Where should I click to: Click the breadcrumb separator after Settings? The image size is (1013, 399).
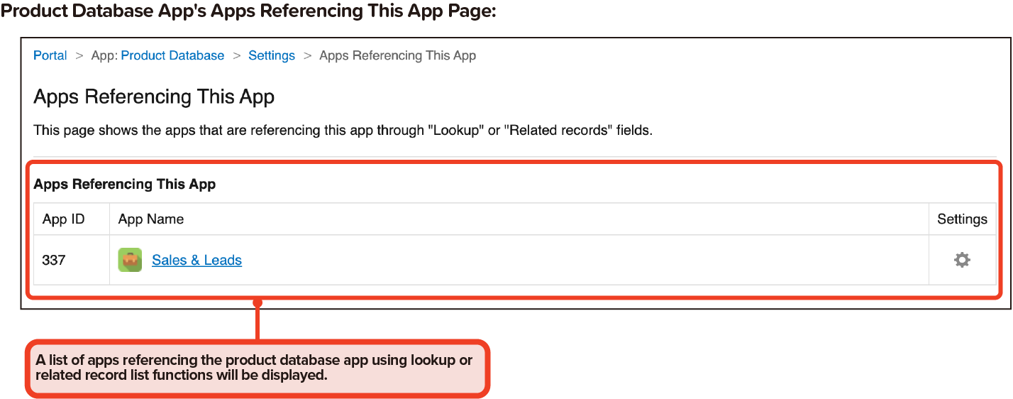point(307,55)
